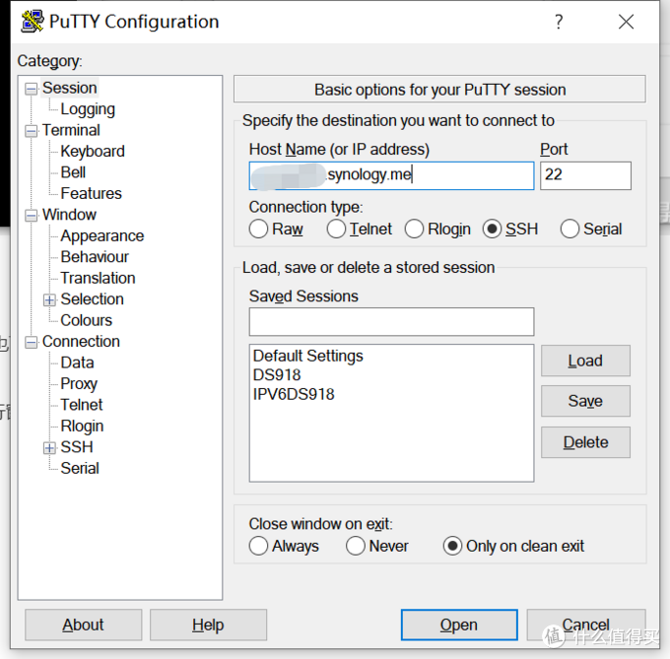The image size is (670, 659).
Task: Open the Features settings category
Action: (91, 193)
